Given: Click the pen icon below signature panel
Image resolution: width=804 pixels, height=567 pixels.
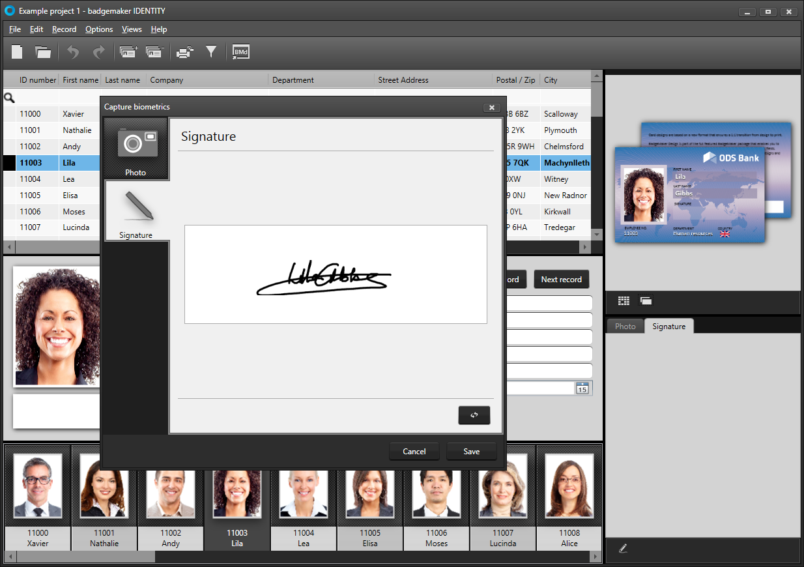Looking at the screenshot, I should 623,549.
